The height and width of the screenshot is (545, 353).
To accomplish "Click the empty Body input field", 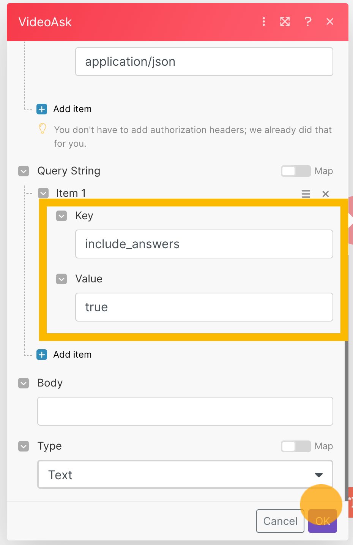I will click(185, 411).
